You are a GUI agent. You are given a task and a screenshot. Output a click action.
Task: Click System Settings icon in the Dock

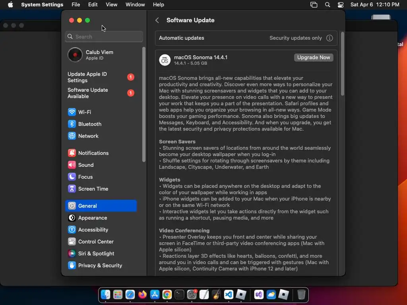[192, 295]
